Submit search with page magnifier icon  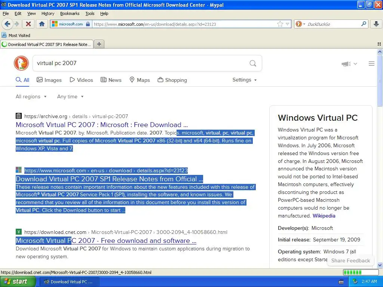(253, 63)
